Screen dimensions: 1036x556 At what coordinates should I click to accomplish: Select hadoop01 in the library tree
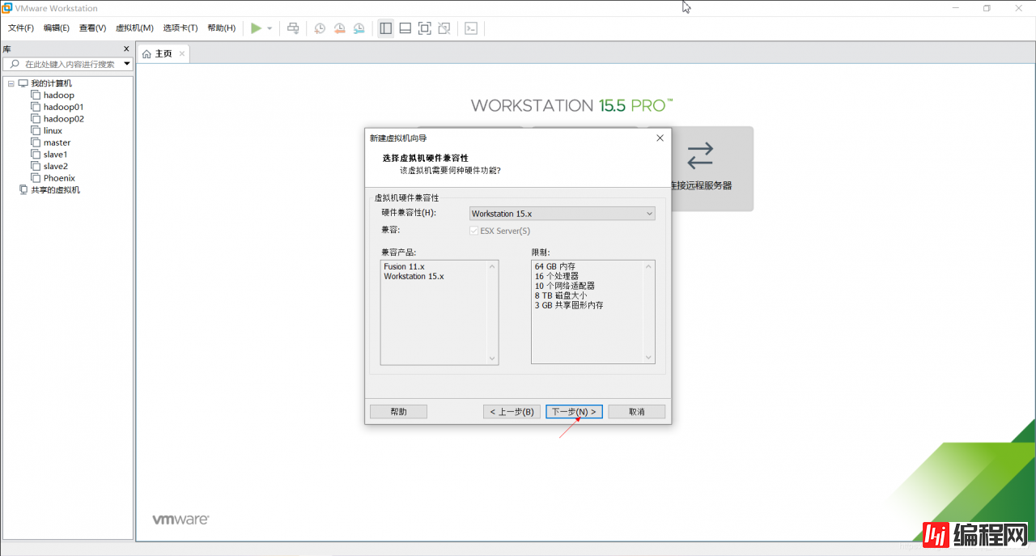[63, 107]
